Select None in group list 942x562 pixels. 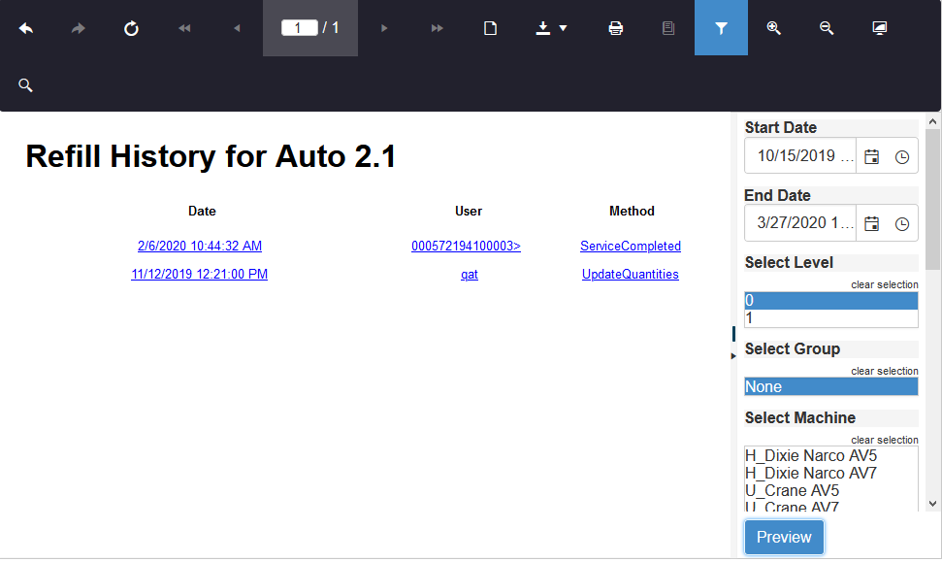[x=830, y=386]
